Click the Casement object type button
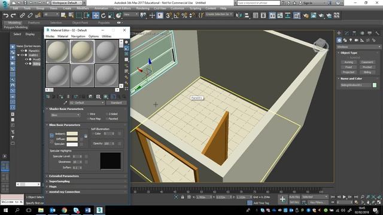383x215 pixels. pyautogui.click(x=367, y=62)
